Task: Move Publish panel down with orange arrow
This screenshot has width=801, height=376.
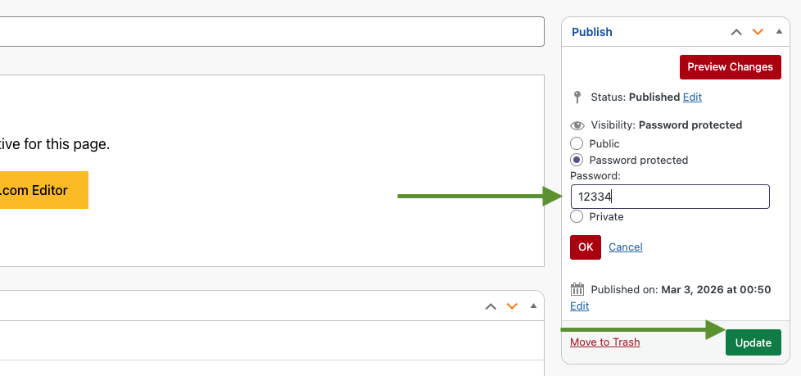Action: coord(758,32)
